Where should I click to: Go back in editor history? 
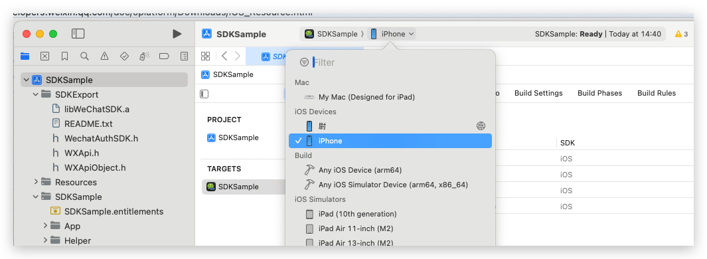click(224, 56)
